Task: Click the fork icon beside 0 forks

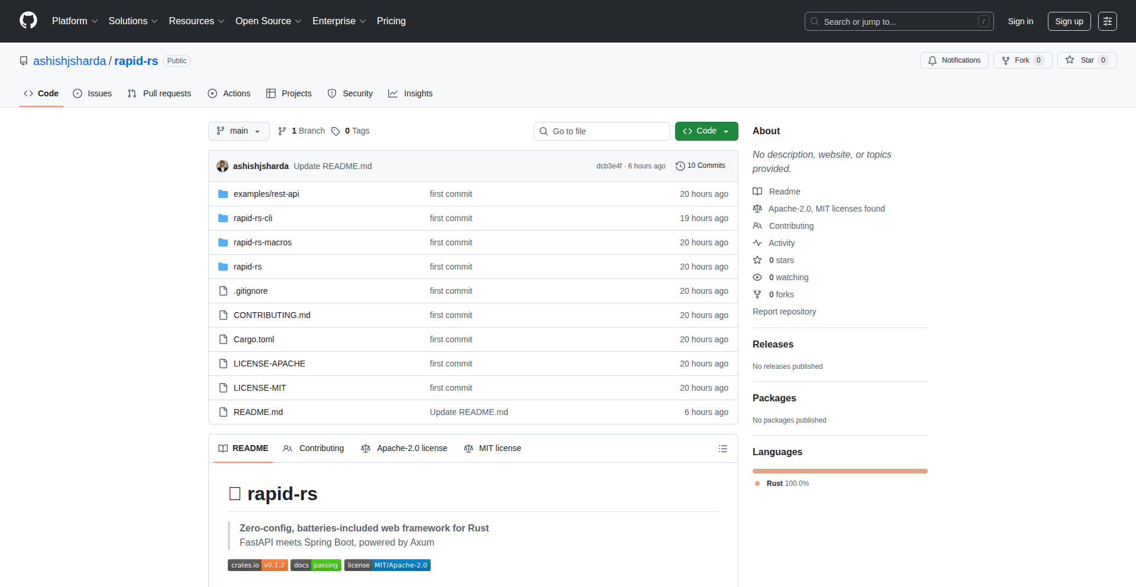Action: [x=757, y=294]
